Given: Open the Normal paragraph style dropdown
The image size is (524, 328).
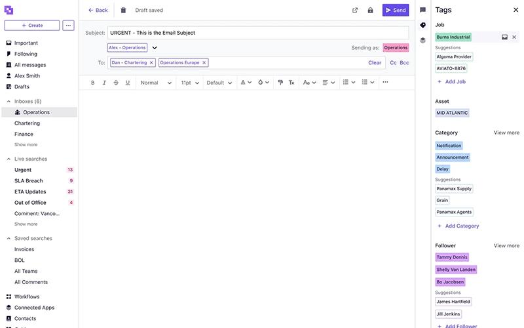Looking at the screenshot, I should 156,83.
